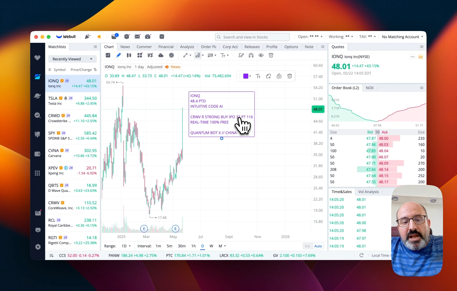Open the No Matching Account dropdown

[x=402, y=37]
